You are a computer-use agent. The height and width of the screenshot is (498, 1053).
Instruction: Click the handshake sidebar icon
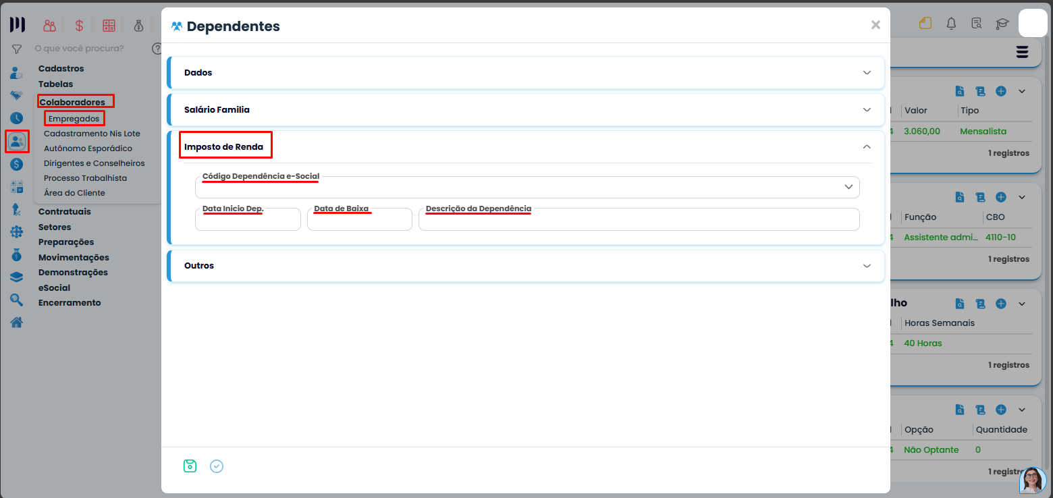[x=17, y=95]
